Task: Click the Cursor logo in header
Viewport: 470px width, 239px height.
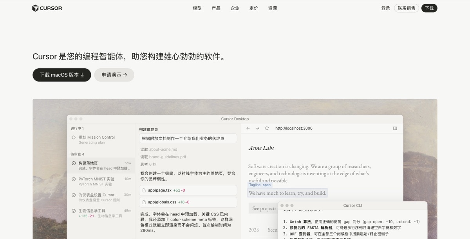Action: tap(47, 8)
